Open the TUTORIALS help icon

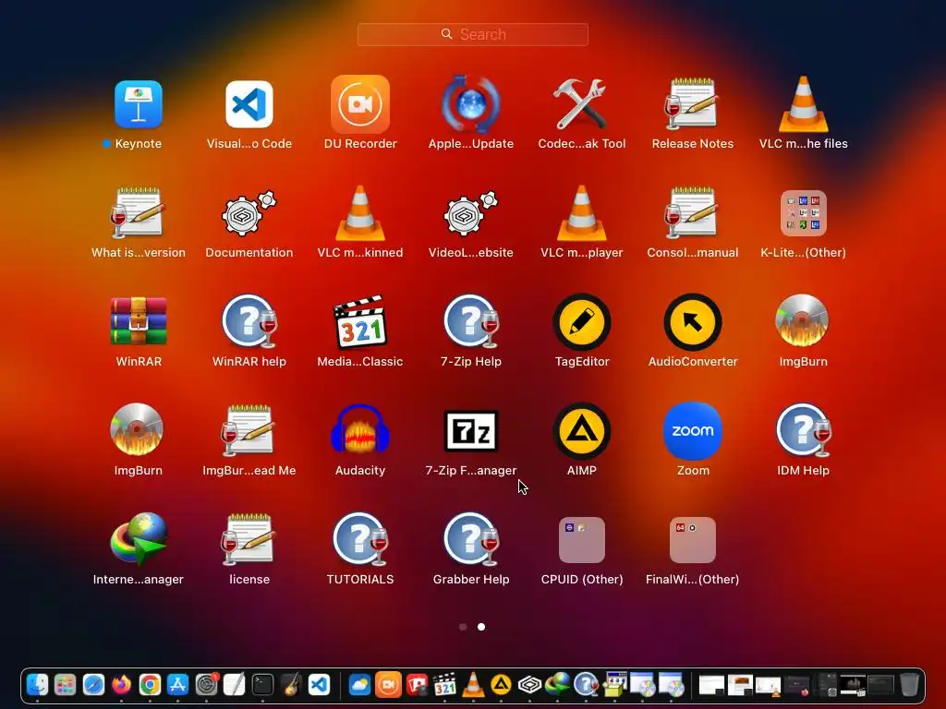tap(360, 539)
